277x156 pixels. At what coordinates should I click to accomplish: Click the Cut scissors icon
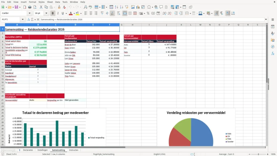point(41,7)
